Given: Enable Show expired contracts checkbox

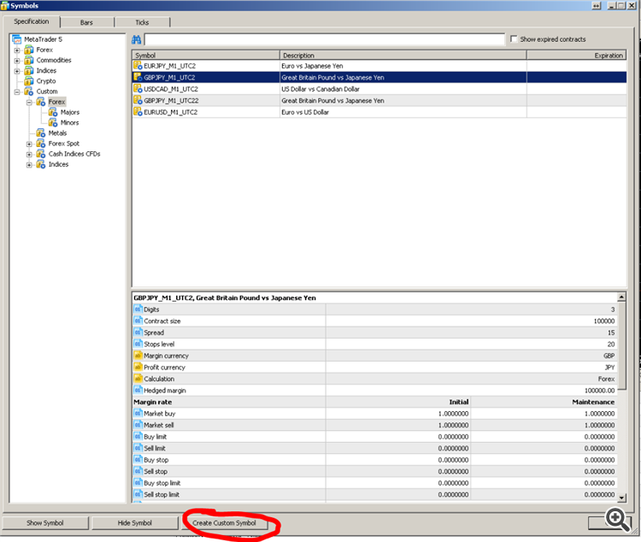Looking at the screenshot, I should 514,38.
